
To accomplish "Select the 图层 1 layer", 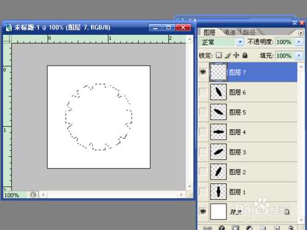I will [x=254, y=192].
